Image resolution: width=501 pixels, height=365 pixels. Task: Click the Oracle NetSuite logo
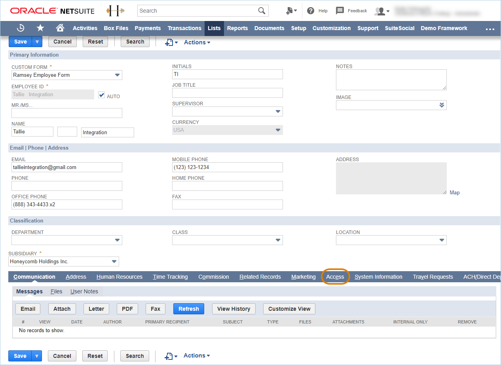[52, 11]
